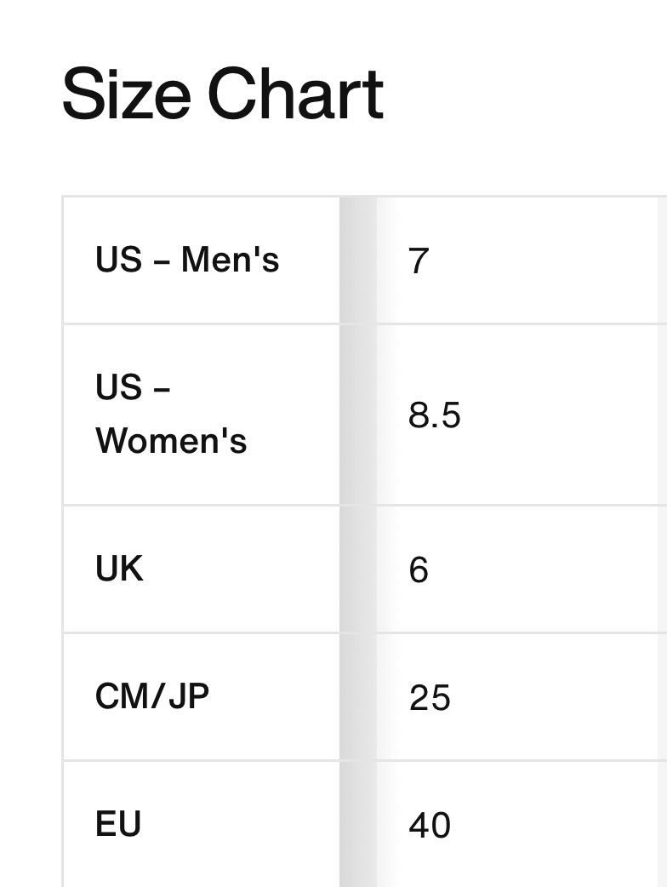This screenshot has width=667, height=887.
Task: Click the US – Women's row label
Action: pos(171,414)
